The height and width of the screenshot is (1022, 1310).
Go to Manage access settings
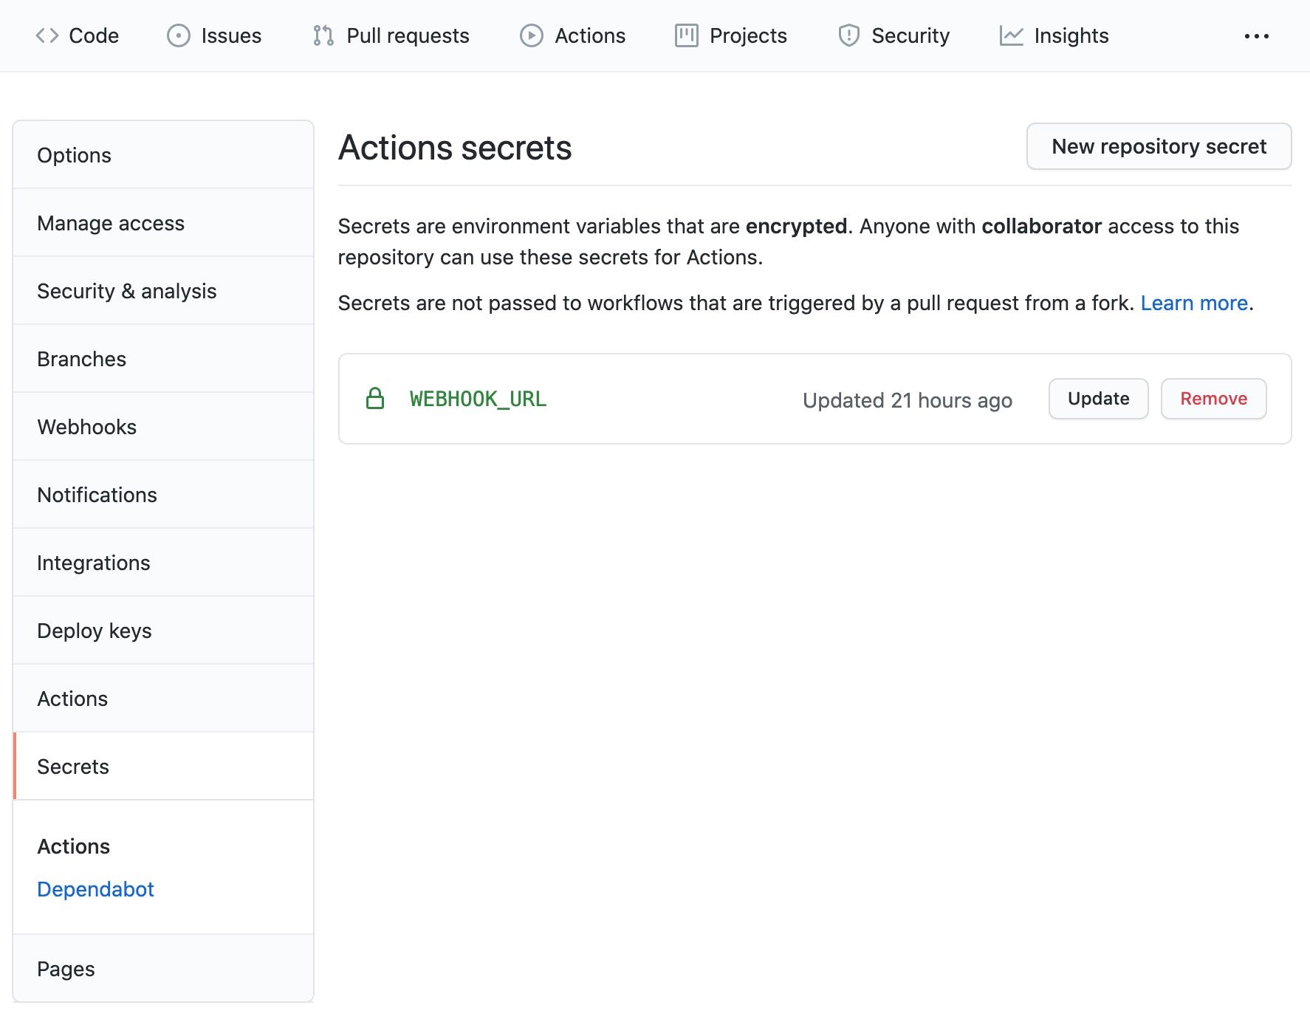(x=111, y=223)
